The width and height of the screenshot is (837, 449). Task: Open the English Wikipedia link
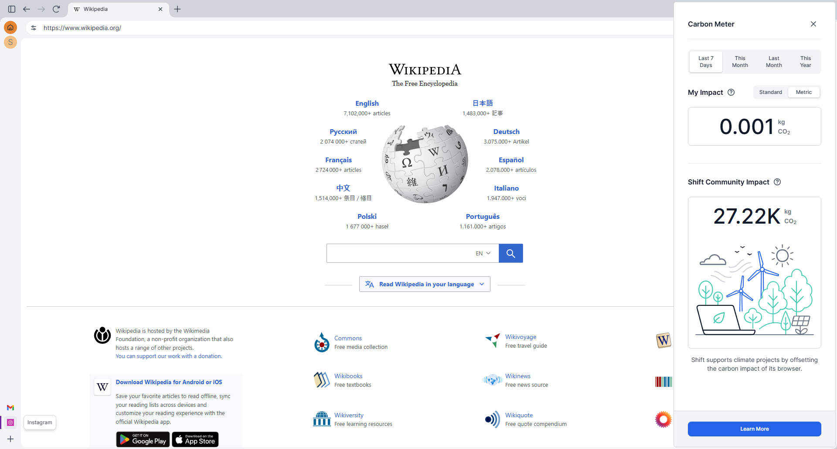click(x=367, y=104)
